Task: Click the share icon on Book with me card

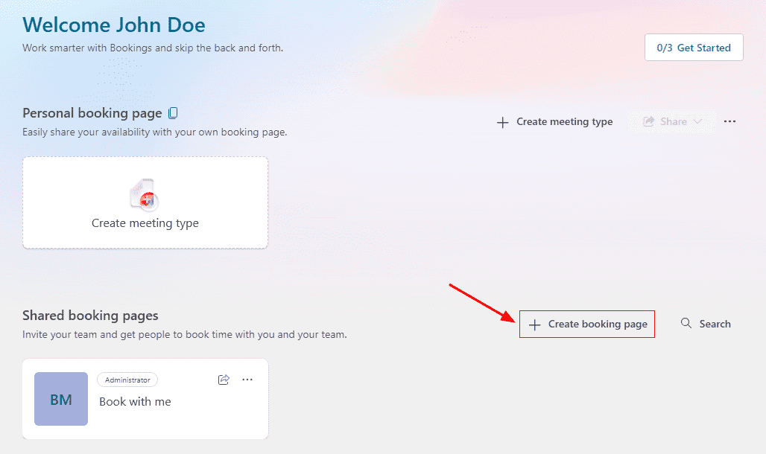Action: pyautogui.click(x=224, y=380)
